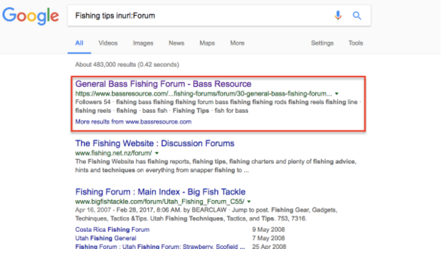This screenshot has height=261, width=445.
Task: Open Fishing Forum Main Index Big Fish Tackle
Action: point(162,194)
